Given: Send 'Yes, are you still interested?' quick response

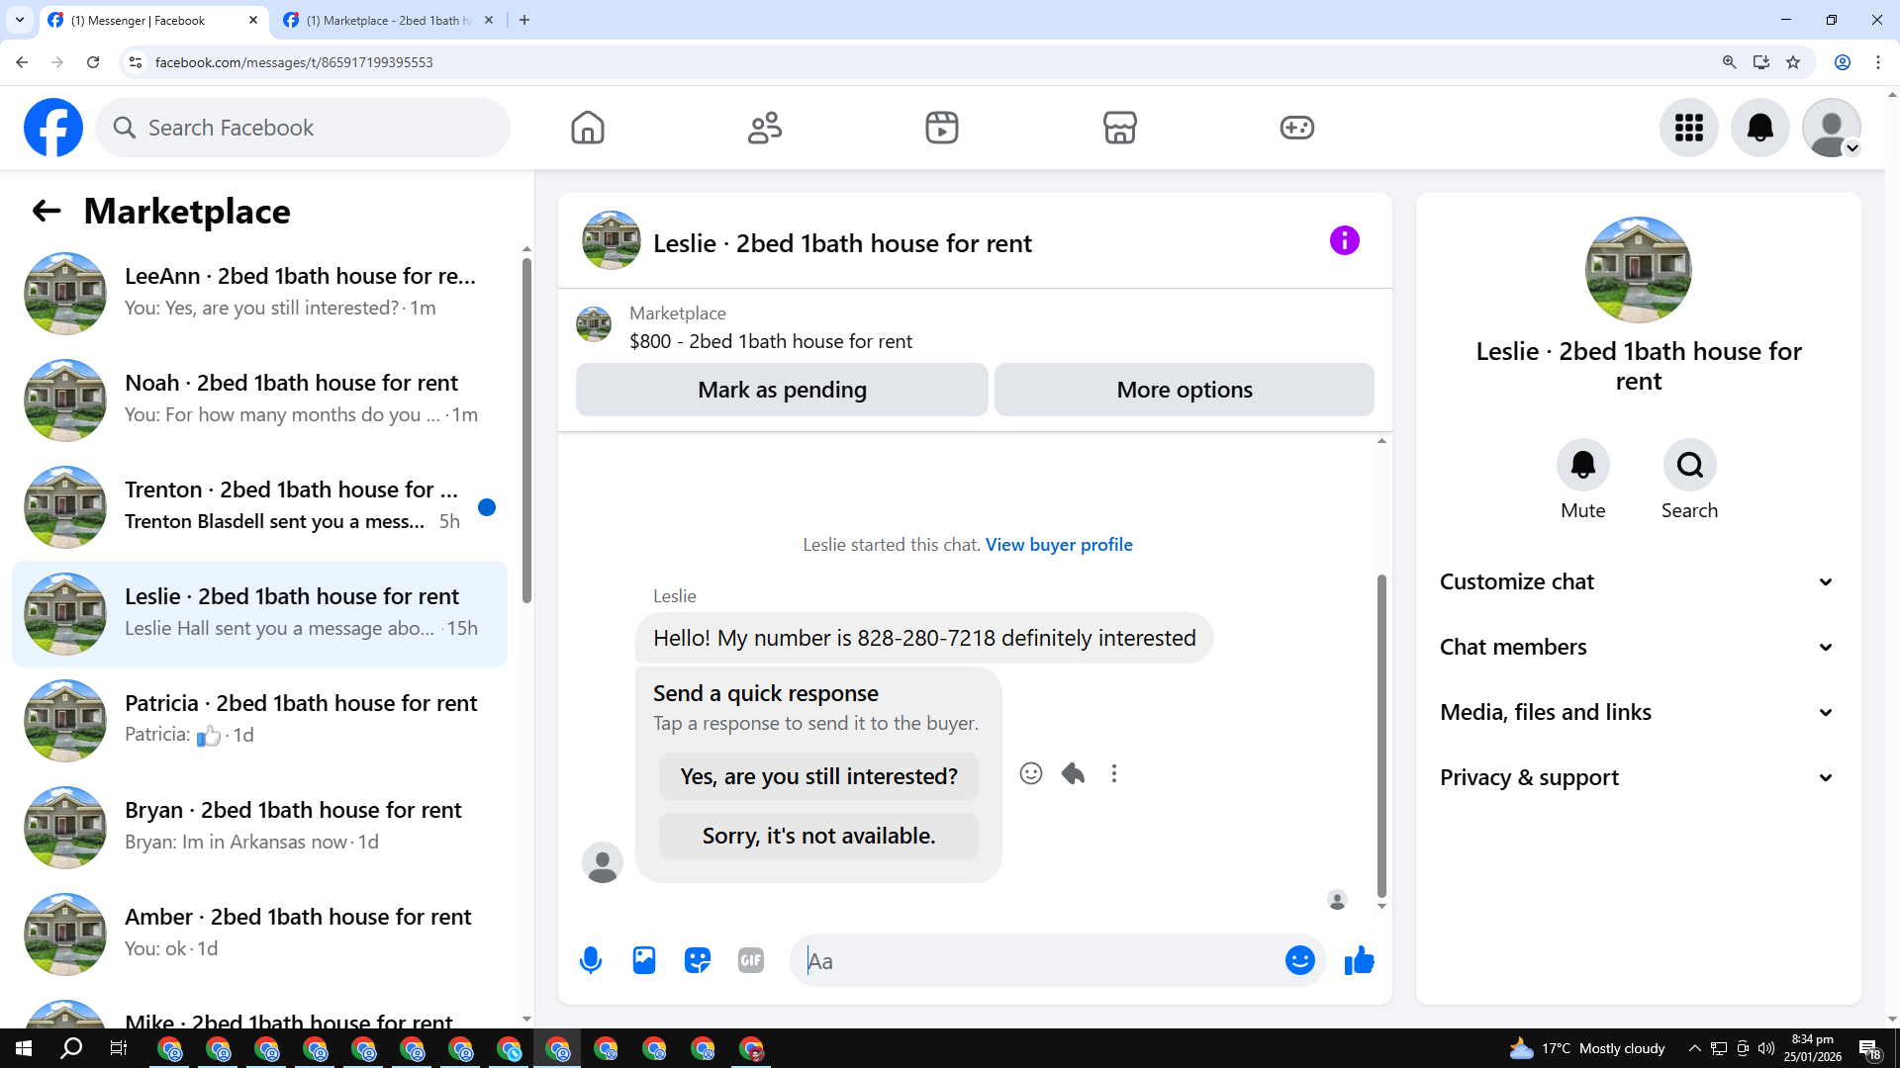Looking at the screenshot, I should 818,776.
